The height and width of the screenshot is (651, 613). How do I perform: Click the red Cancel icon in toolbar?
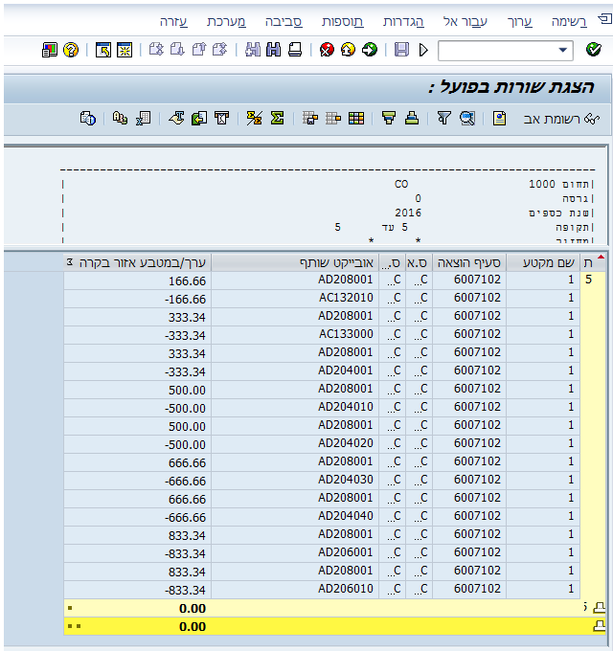point(327,50)
